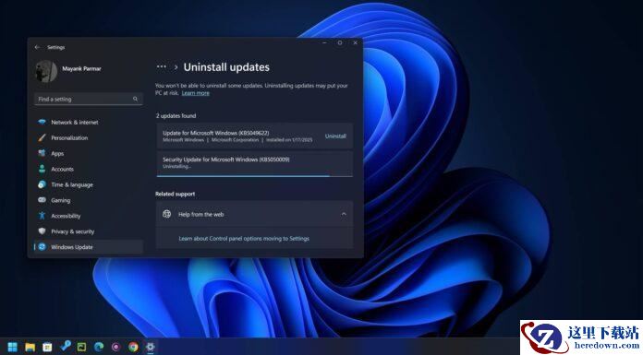Image resolution: width=643 pixels, height=355 pixels.
Task: Click the Help from the web globe icon
Action: (x=166, y=214)
